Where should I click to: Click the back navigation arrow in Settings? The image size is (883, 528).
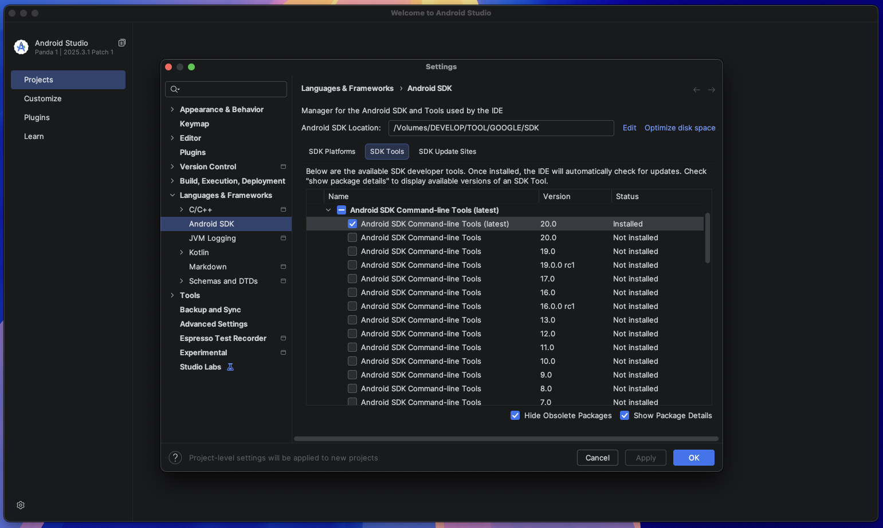(x=696, y=90)
